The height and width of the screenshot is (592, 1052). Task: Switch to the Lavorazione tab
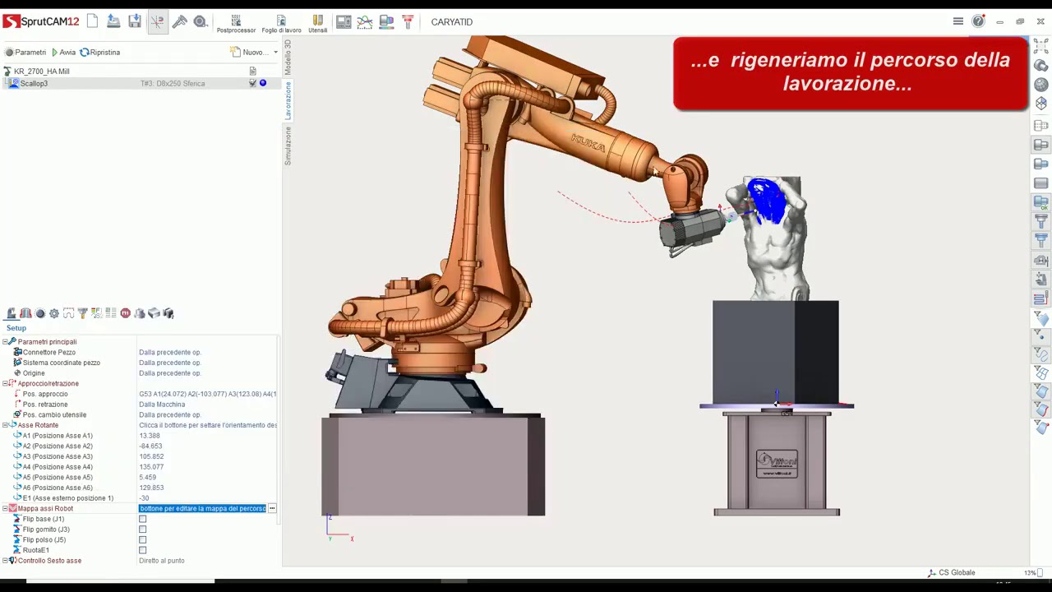pyautogui.click(x=288, y=100)
